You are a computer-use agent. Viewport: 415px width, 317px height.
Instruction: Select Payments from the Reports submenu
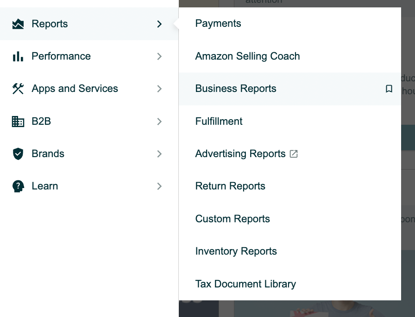point(290,24)
